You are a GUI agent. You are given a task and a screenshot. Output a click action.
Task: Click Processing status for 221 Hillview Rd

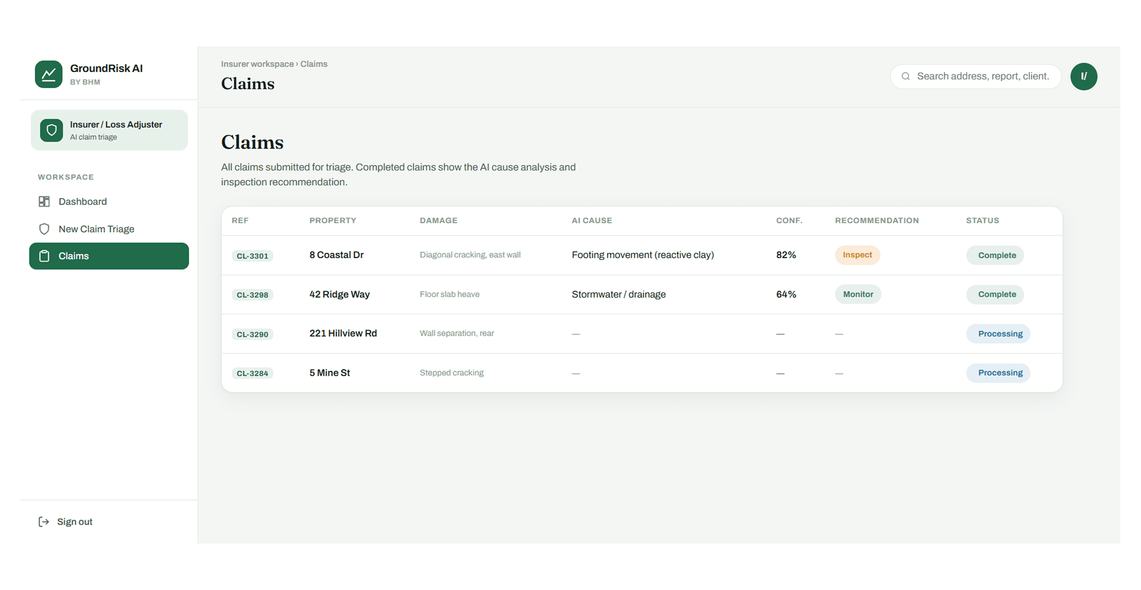click(998, 334)
